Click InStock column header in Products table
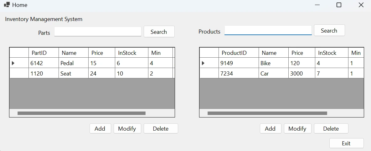This screenshot has height=151, width=371. coord(332,53)
